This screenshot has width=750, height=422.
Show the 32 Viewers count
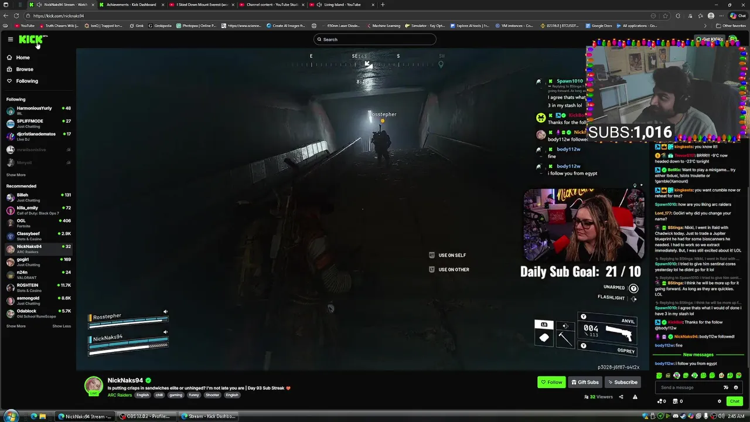[598, 397]
